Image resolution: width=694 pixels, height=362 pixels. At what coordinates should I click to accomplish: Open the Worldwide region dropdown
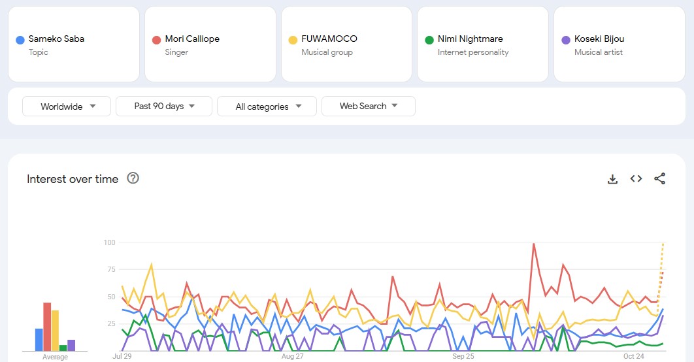(68, 107)
